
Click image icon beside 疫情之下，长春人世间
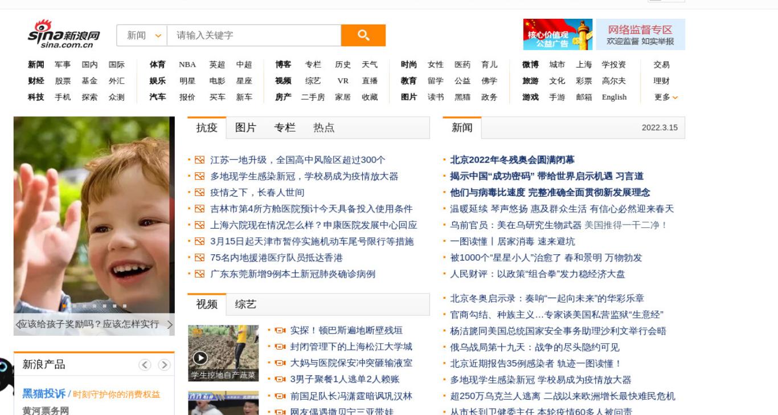point(199,193)
